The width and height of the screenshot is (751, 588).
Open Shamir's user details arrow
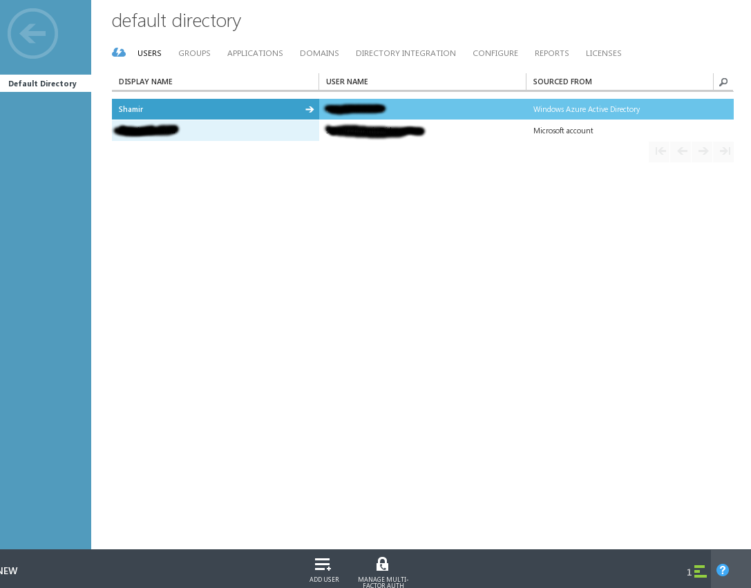[x=310, y=109]
